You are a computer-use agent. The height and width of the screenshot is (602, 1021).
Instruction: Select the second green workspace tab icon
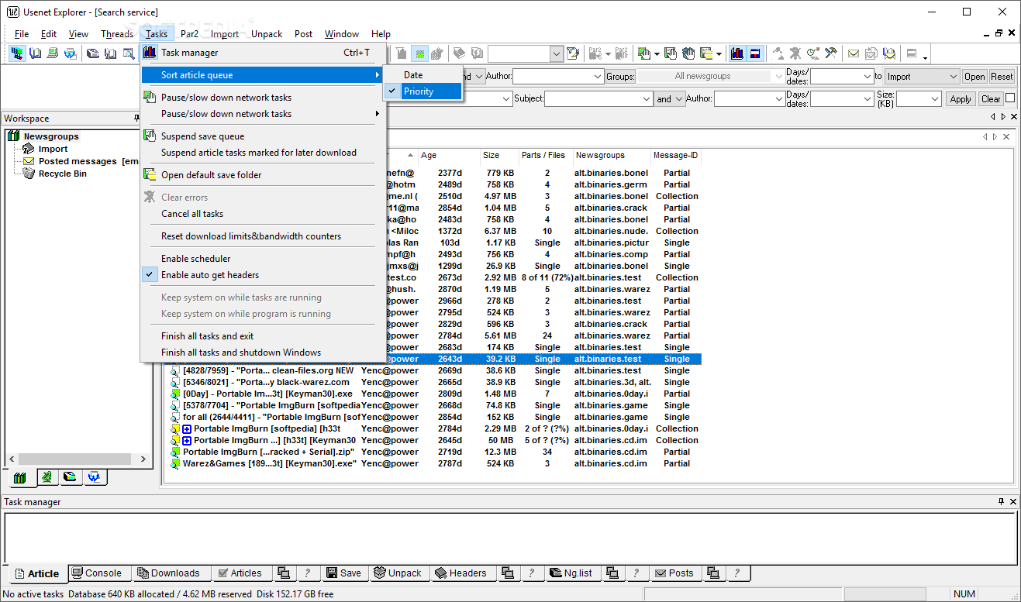pos(47,477)
